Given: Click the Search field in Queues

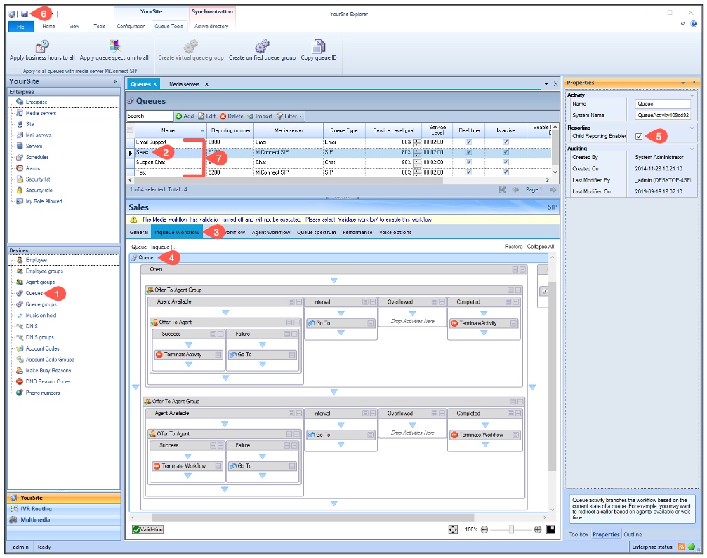Looking at the screenshot, I should pyautogui.click(x=150, y=116).
